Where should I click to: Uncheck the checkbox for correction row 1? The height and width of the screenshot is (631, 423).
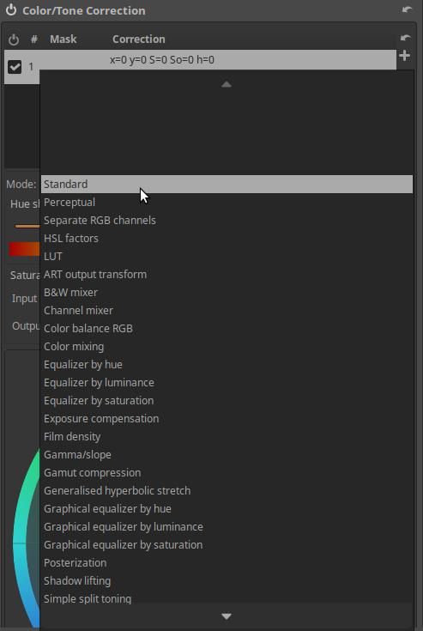tap(15, 67)
